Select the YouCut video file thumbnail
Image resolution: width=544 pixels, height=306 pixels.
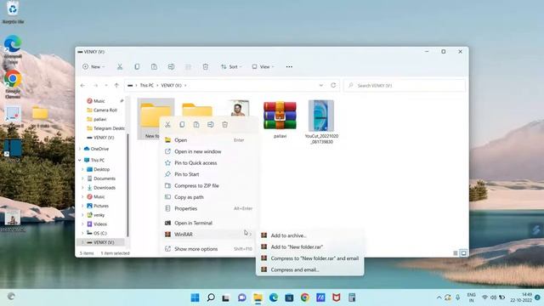[x=321, y=122]
